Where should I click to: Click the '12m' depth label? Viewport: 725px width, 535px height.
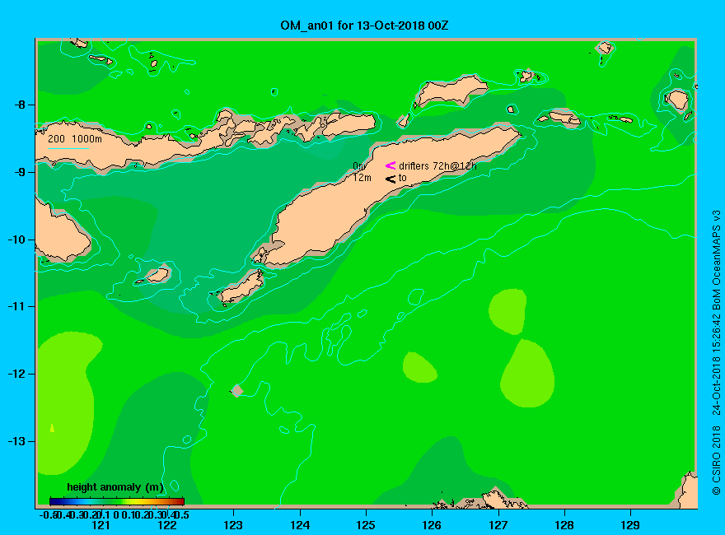point(362,178)
